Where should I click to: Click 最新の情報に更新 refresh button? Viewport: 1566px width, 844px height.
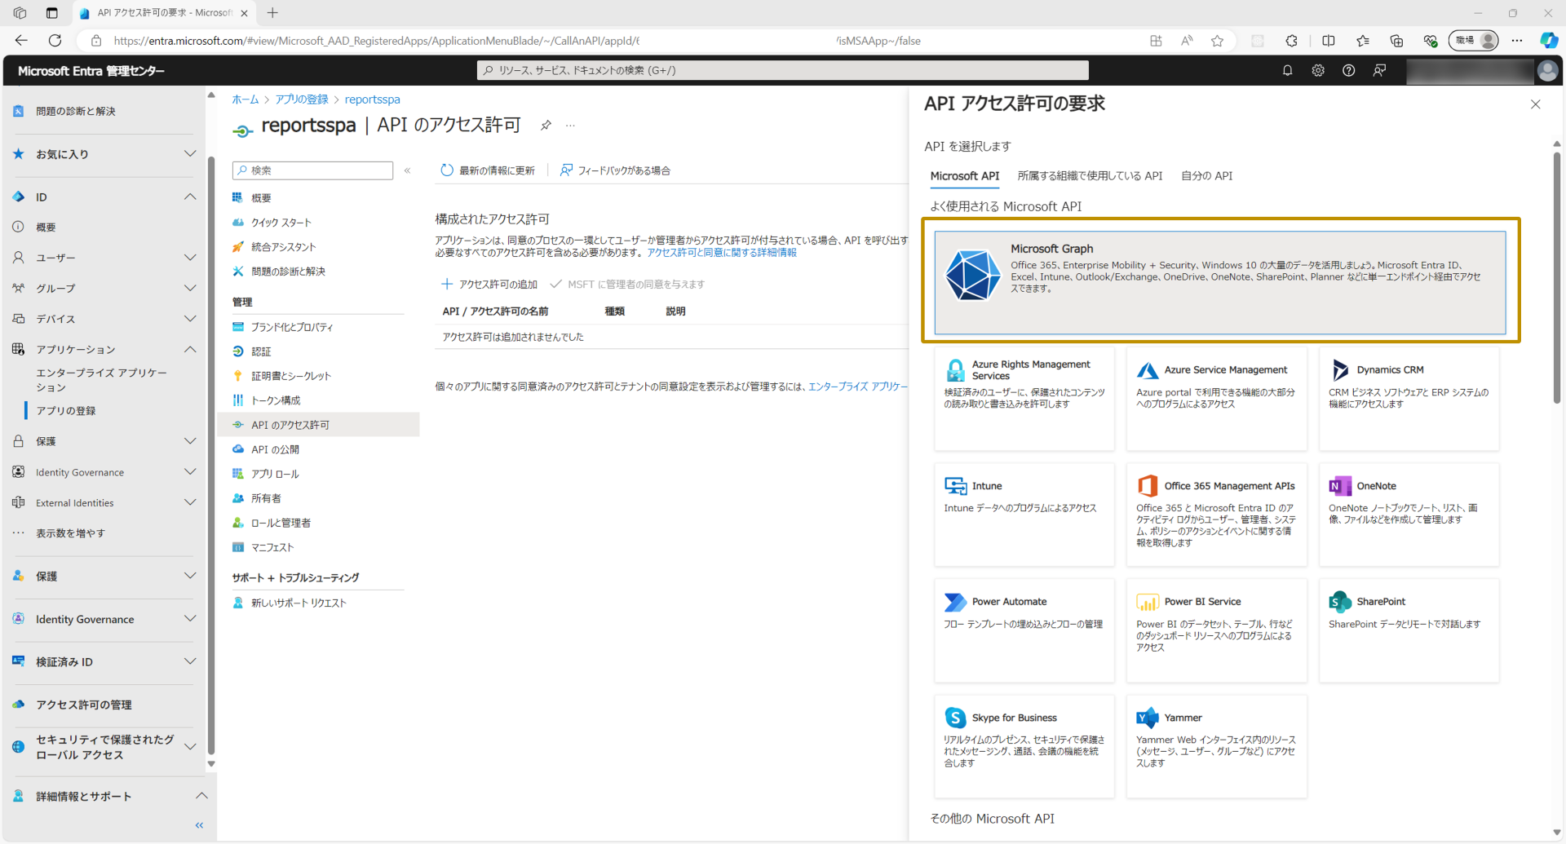(x=488, y=170)
